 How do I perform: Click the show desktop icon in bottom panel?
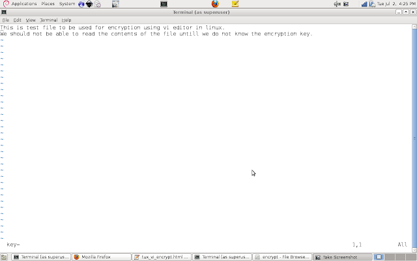coord(4,257)
